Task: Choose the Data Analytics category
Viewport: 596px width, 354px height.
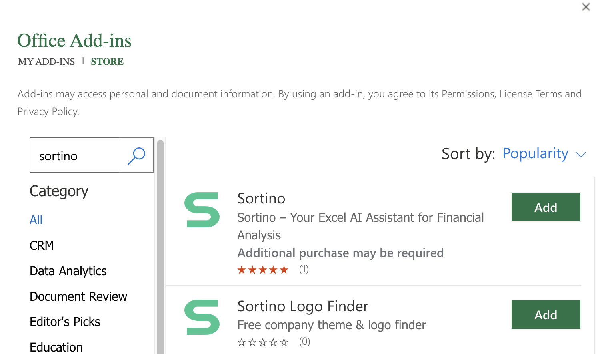Action: (x=68, y=271)
